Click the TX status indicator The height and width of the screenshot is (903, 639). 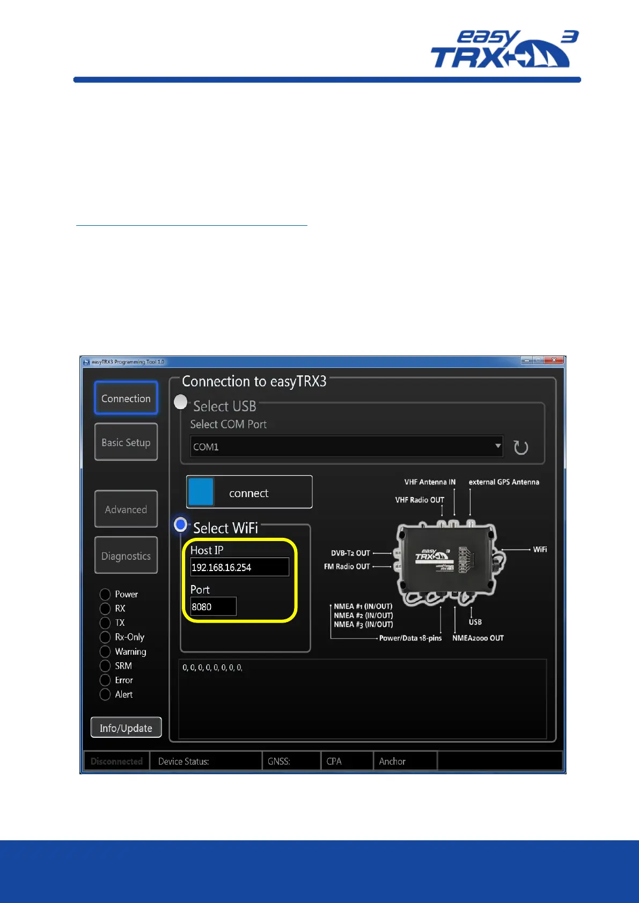pos(105,623)
